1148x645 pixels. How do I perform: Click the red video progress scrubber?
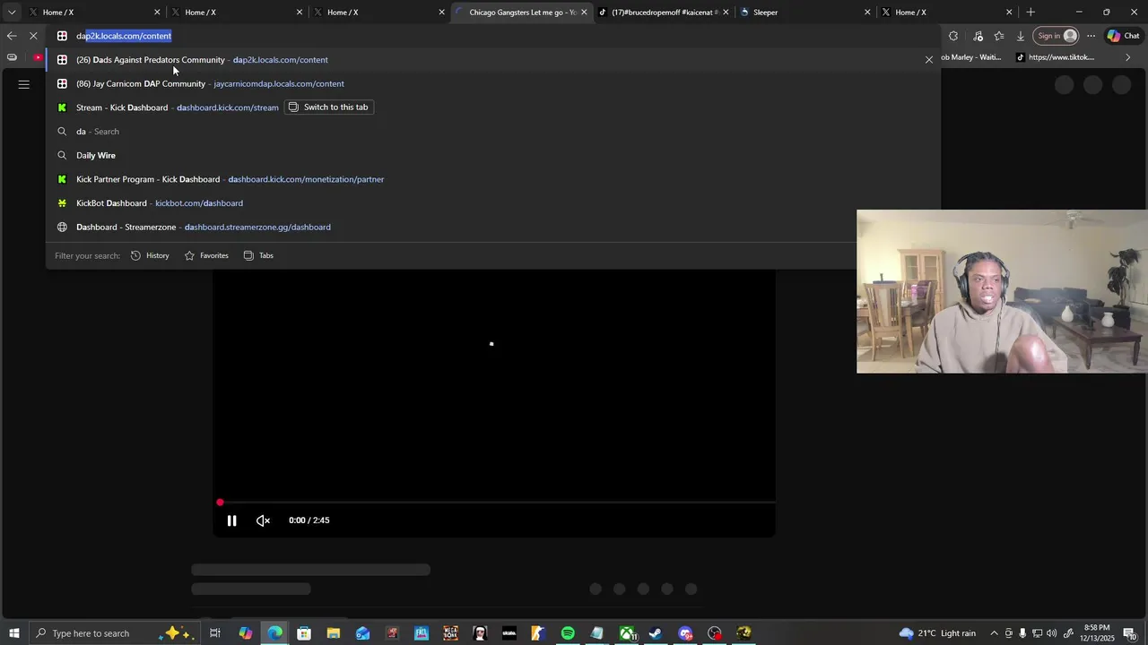click(220, 503)
